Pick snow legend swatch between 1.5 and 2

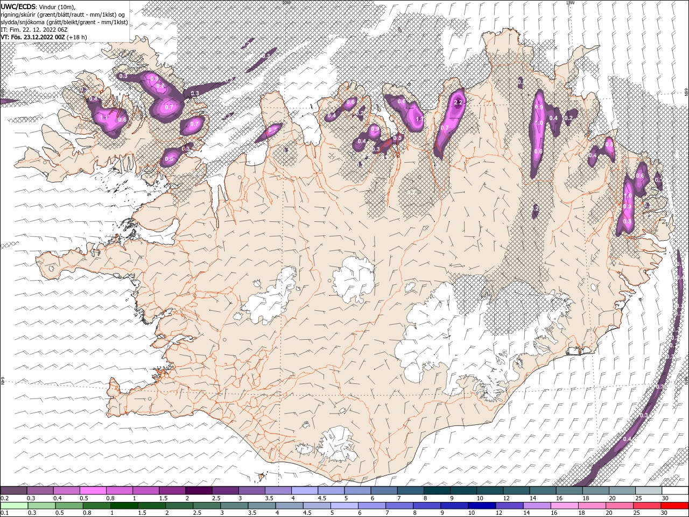pyautogui.click(x=172, y=490)
